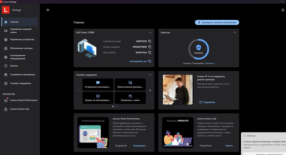Viewport: 286px width, 155px height.
Task: Click Скопировать все link
Action: coord(140,61)
